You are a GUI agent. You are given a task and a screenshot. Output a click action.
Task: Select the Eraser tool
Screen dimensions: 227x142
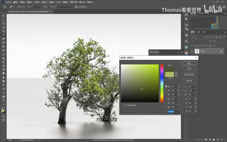(4, 66)
